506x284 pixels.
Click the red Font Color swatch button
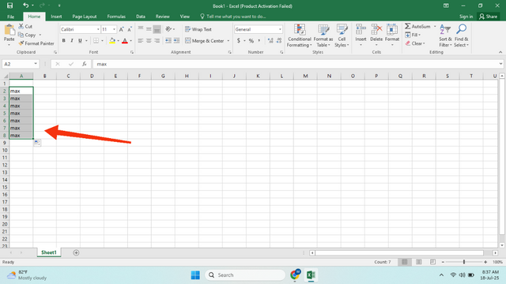tap(125, 41)
